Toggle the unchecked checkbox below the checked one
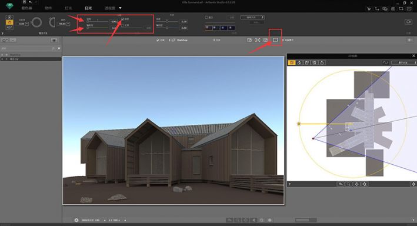This screenshot has width=417, height=226. 122,25
